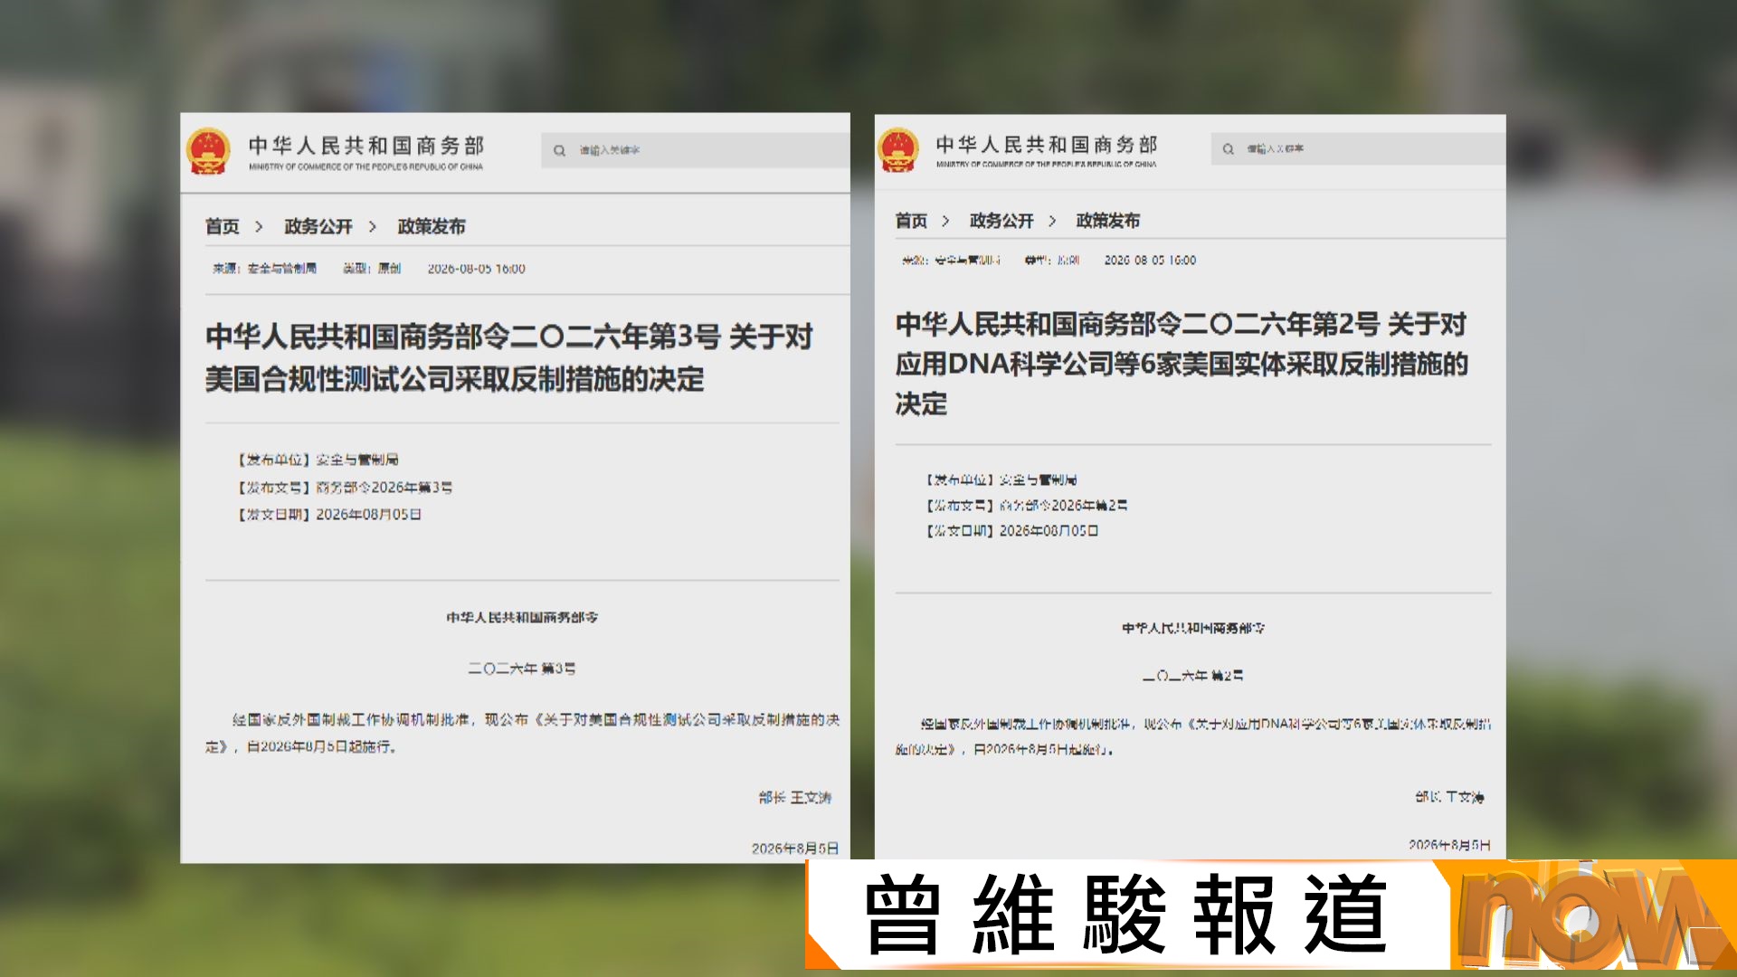Click the national emblem logo on the left page

[x=208, y=151]
